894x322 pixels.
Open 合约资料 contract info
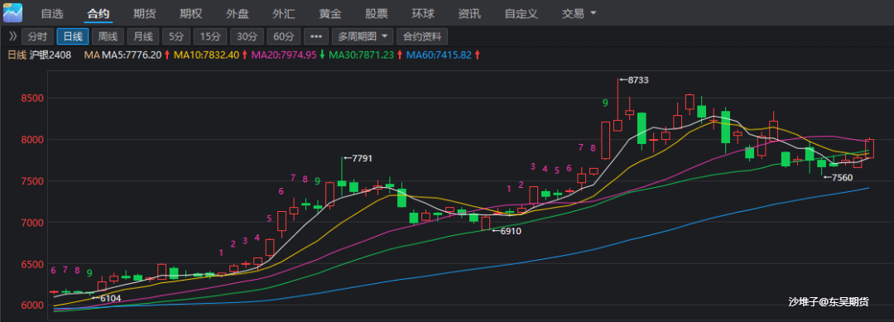coord(422,36)
